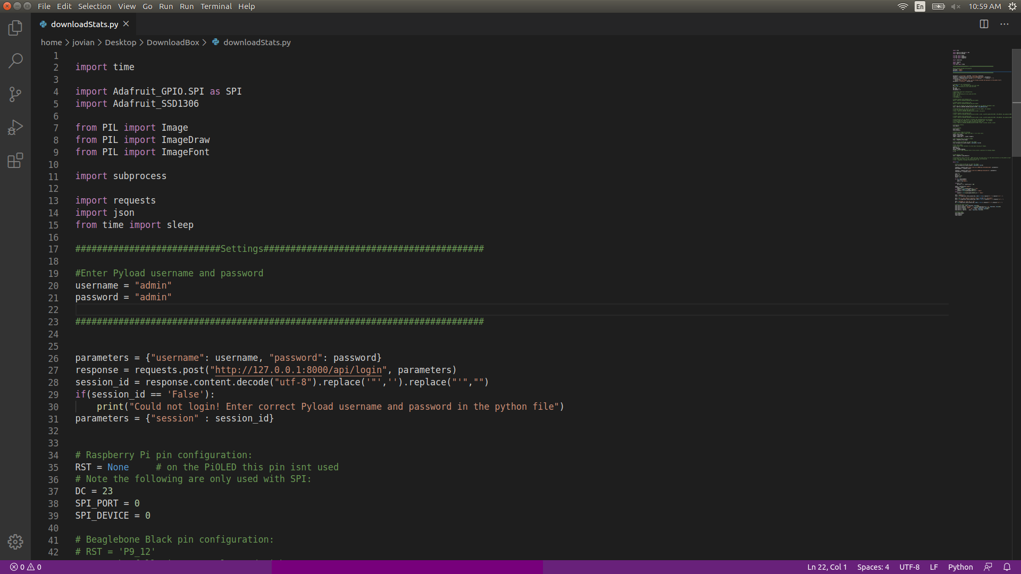Screen dimensions: 1021x574
Task: Place cursor on username = "admin" line
Action: [x=123, y=285]
